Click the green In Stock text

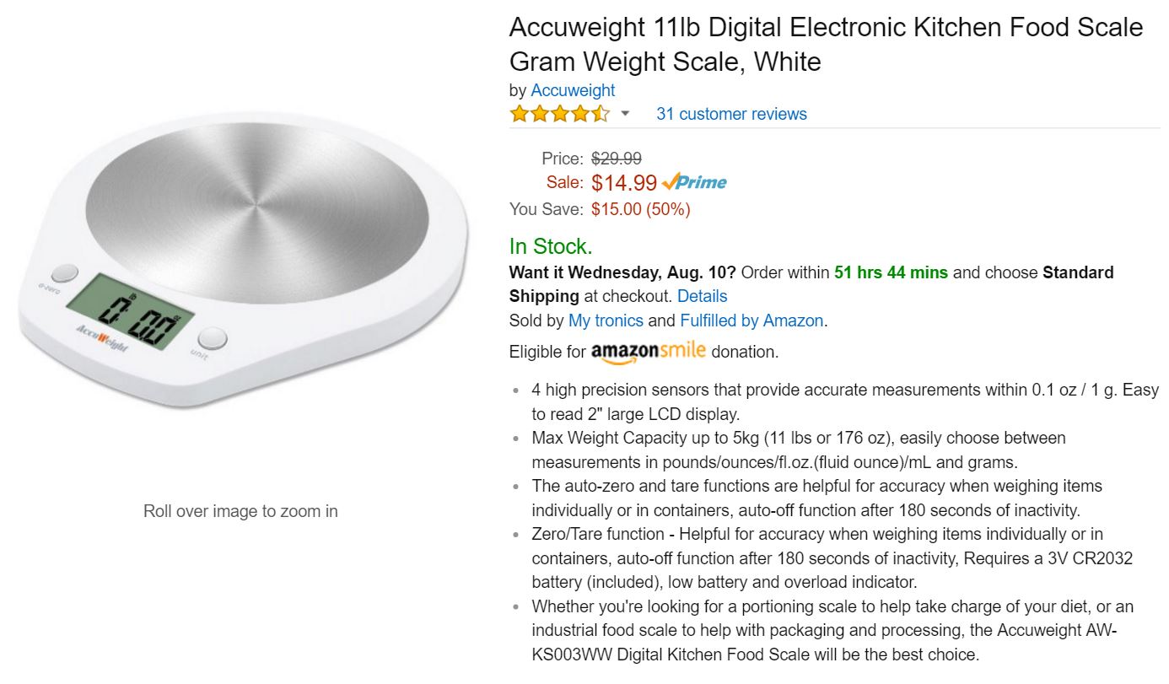551,246
